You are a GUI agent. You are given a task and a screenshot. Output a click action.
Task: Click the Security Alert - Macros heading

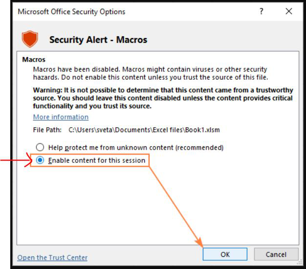click(98, 40)
